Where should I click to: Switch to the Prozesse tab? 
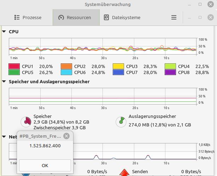(28, 17)
